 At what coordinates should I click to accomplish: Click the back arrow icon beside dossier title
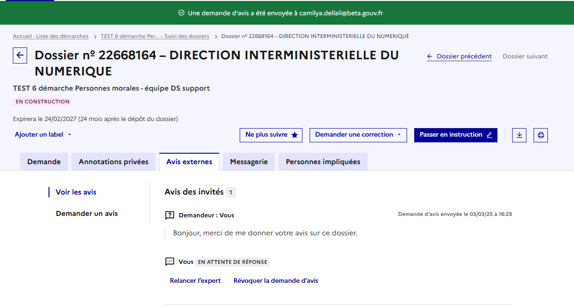(x=20, y=56)
